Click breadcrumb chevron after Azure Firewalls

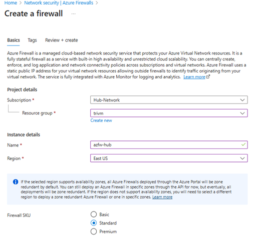97,3
